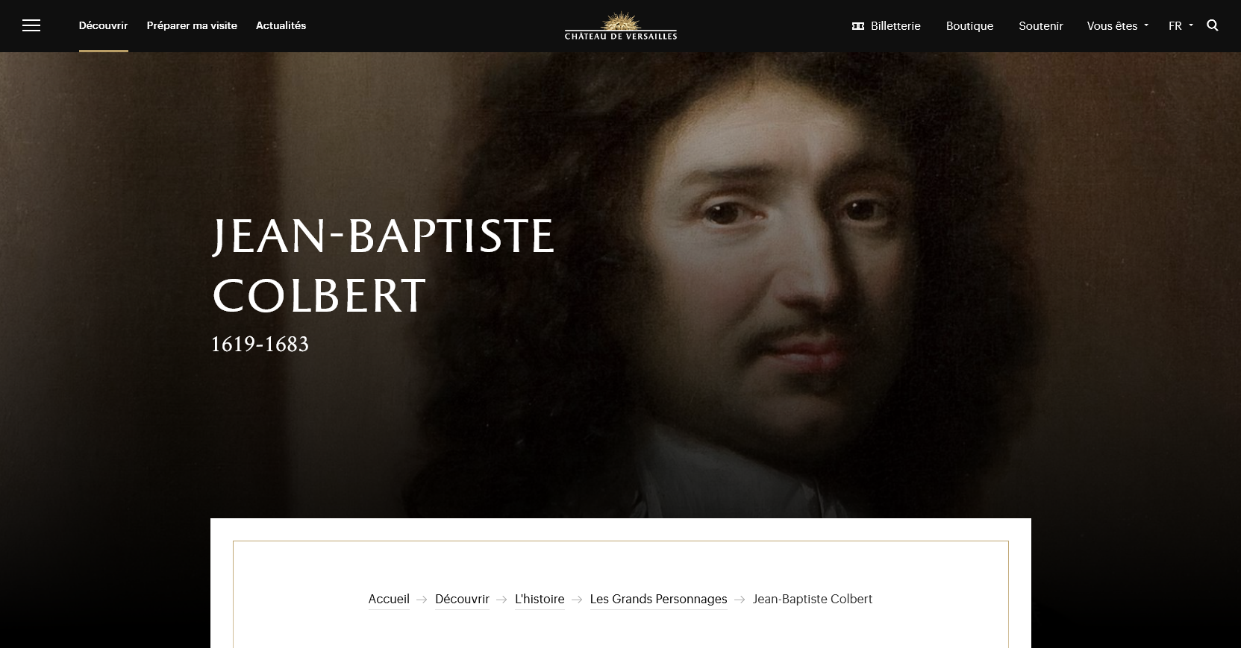Click the Découvrir breadcrumb link

462,599
